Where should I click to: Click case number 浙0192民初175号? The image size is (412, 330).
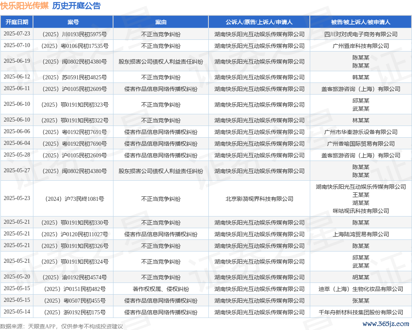74,312
